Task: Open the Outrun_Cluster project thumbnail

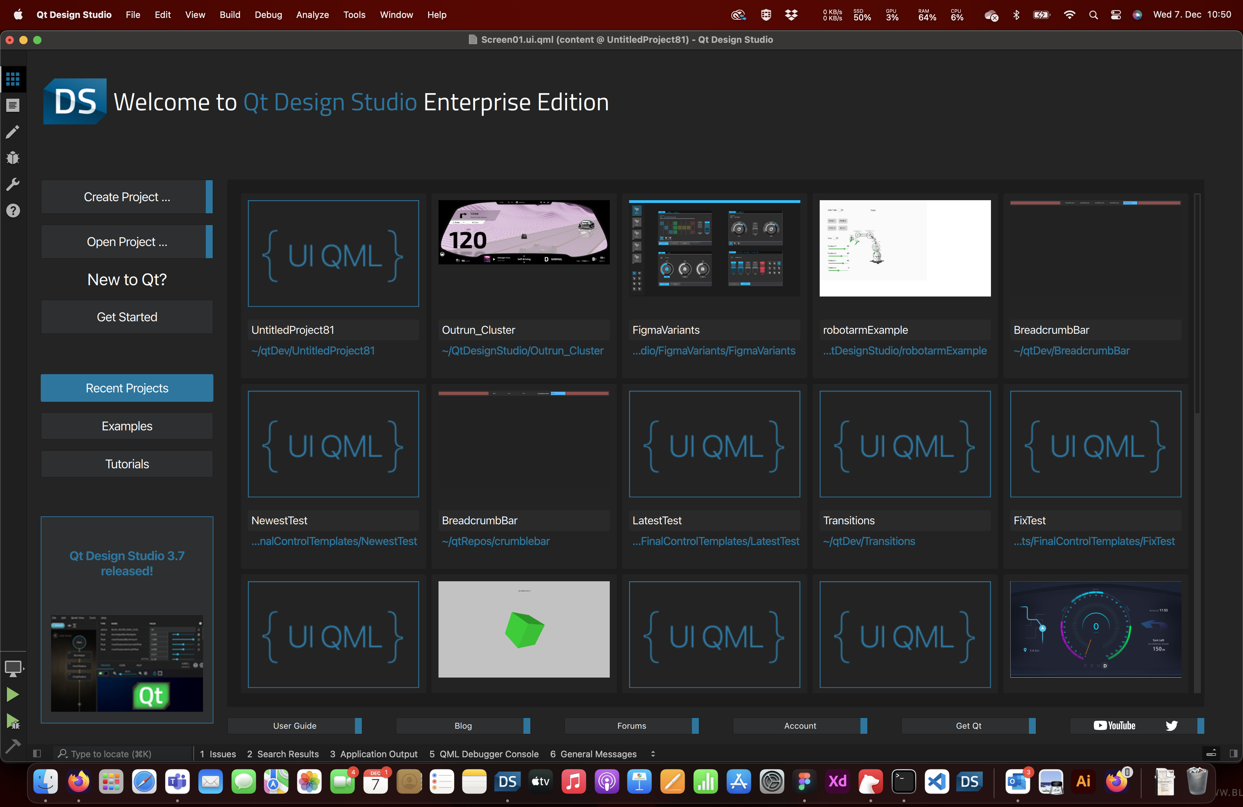Action: coord(524,232)
